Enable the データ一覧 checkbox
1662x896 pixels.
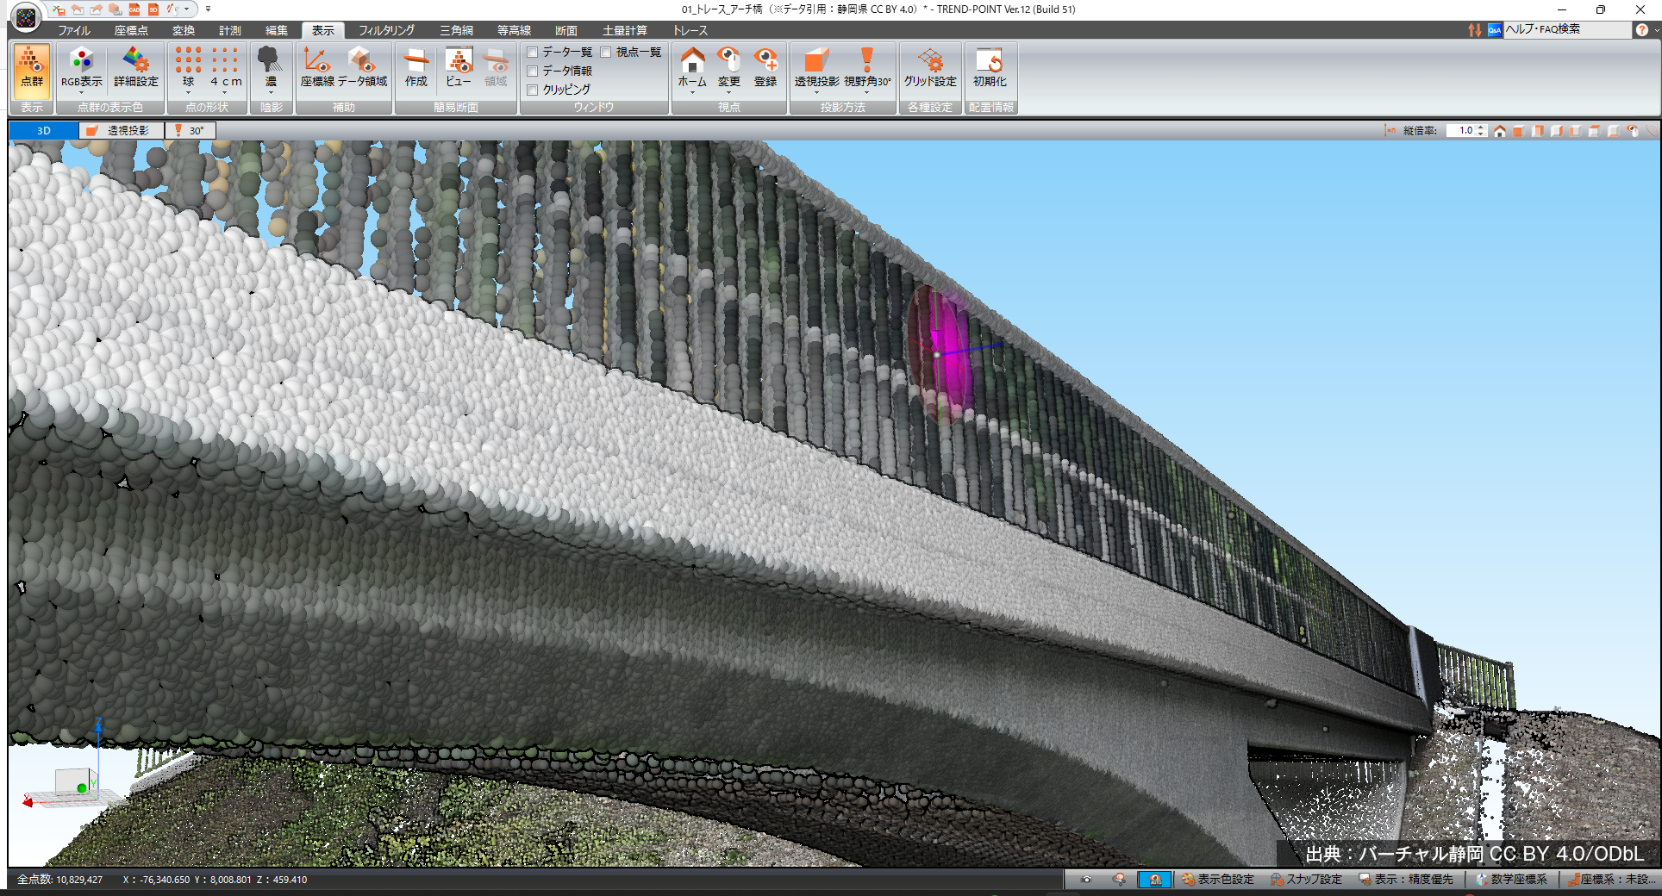(x=533, y=53)
